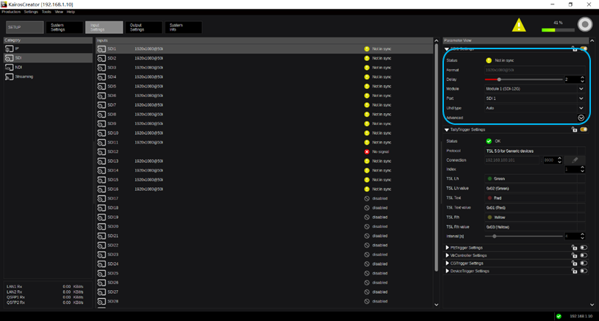
Task: Select the Streaming category icon
Action: coord(9,76)
